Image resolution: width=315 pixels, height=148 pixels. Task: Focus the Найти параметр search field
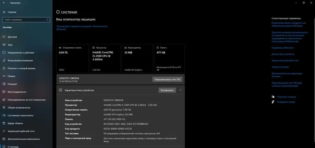coord(26,20)
